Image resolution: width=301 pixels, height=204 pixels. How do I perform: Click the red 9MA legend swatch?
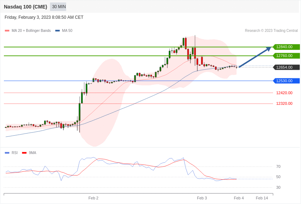point(24,153)
